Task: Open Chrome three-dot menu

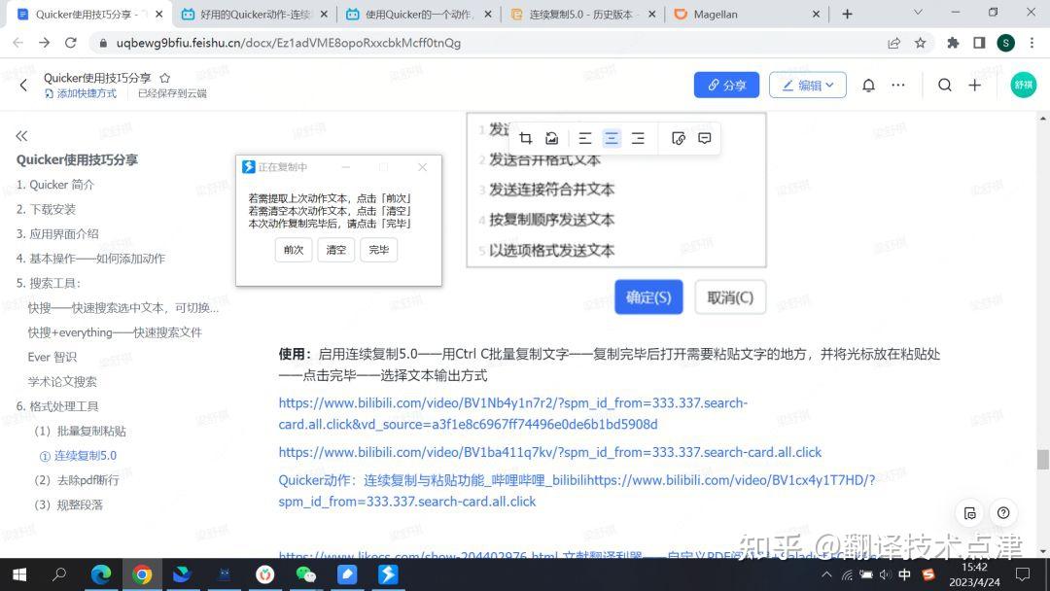Action: [x=1032, y=43]
